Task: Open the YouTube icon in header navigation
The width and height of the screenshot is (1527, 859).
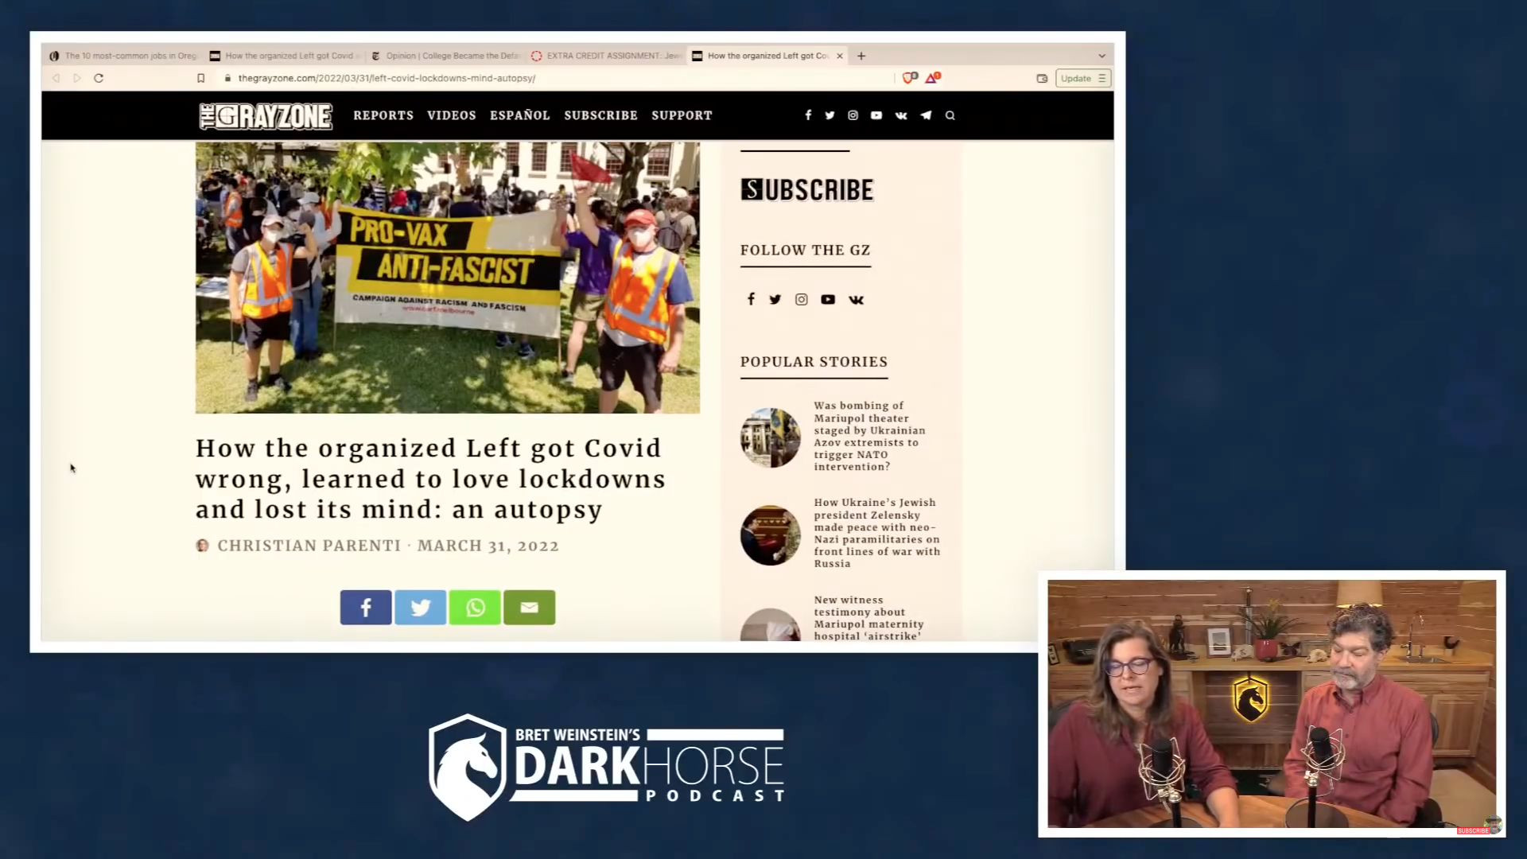Action: click(x=876, y=115)
